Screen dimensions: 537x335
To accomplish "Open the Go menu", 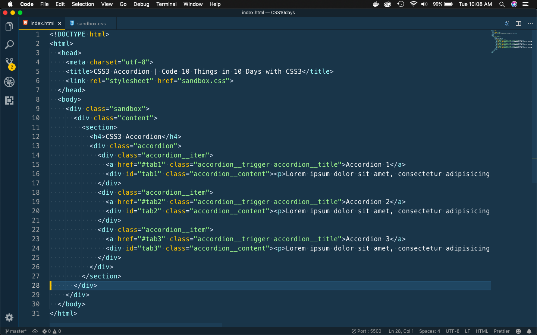I will [x=123, y=4].
